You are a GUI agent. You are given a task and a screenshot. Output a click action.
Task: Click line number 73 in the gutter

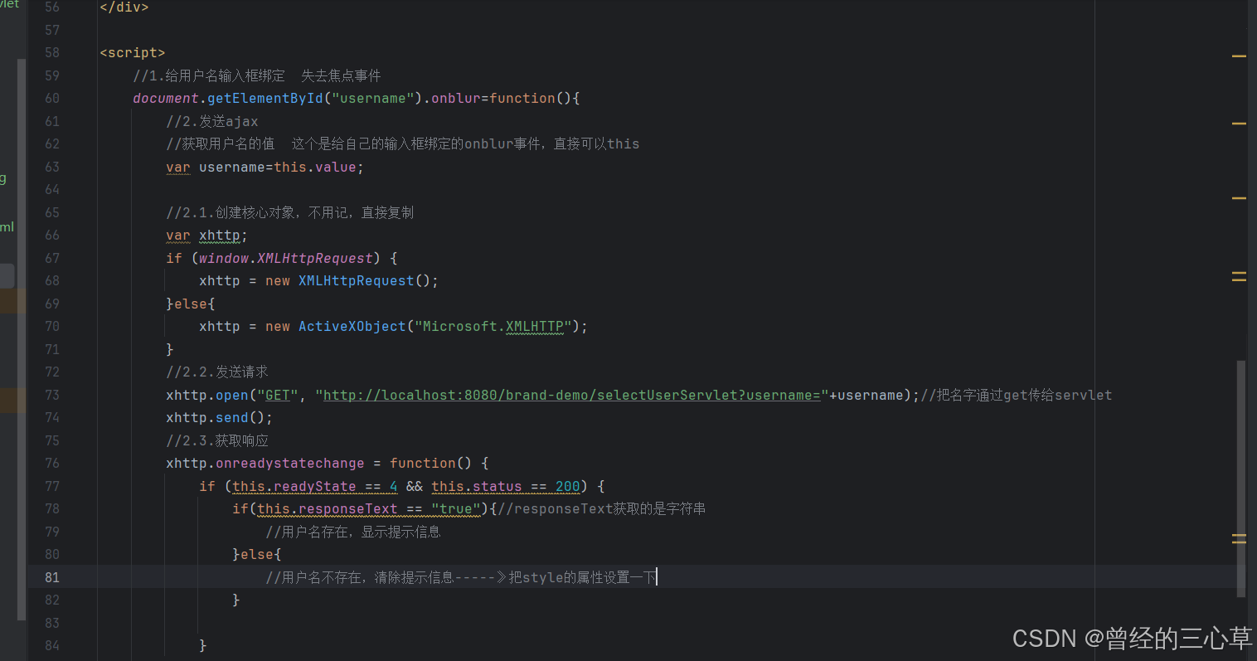pyautogui.click(x=52, y=395)
